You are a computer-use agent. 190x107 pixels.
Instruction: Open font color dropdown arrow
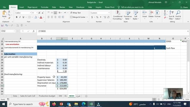pos(44,17)
